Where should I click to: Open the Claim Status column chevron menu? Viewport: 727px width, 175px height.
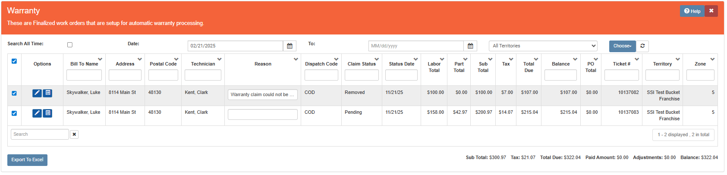[377, 59]
